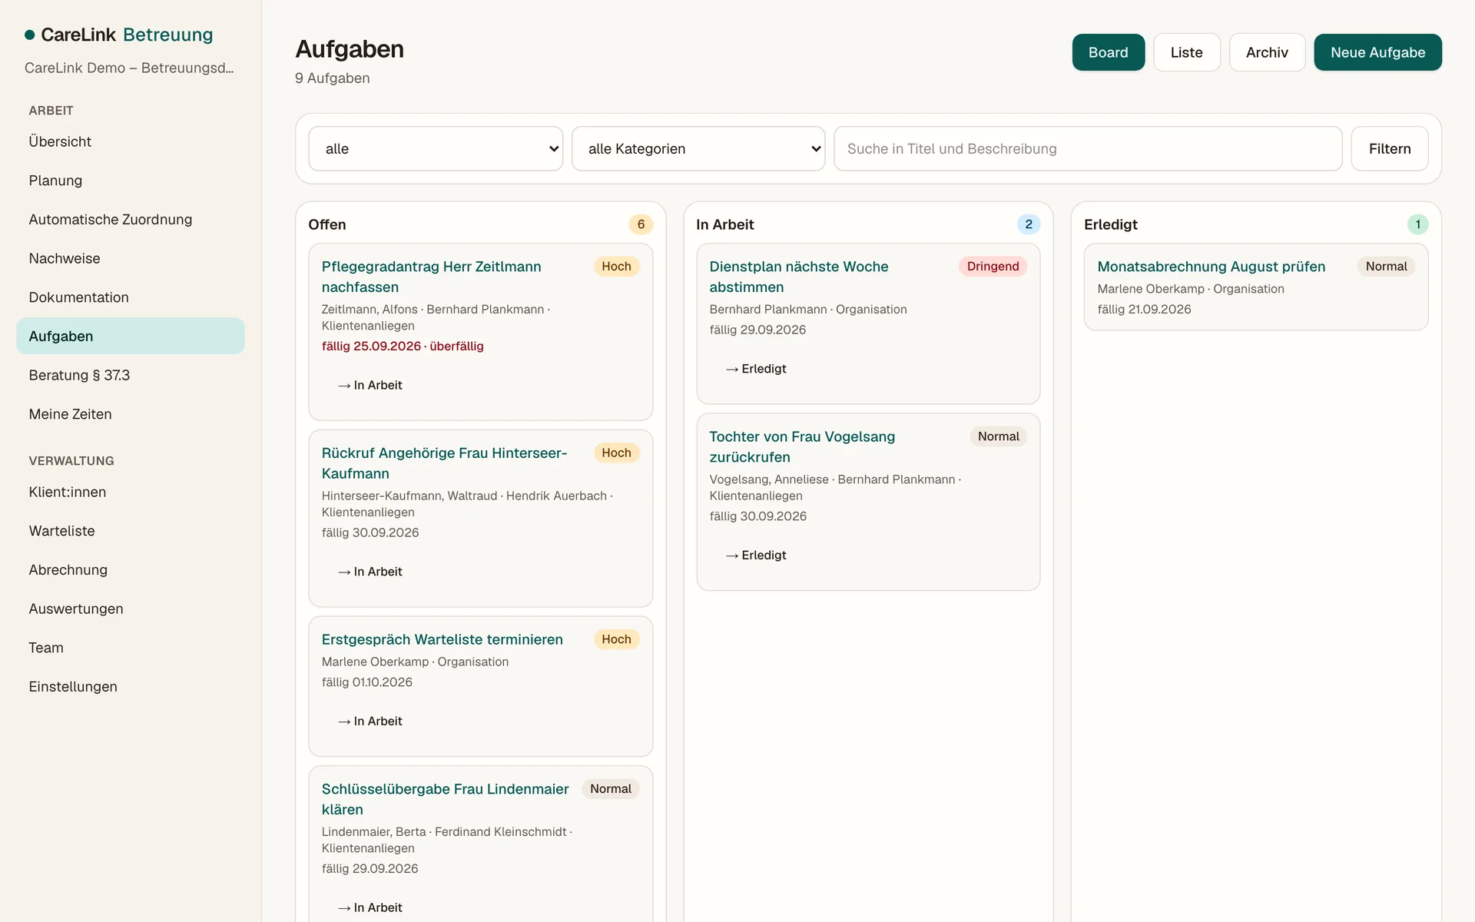
Task: Click the search field for title and description
Action: click(x=1088, y=148)
